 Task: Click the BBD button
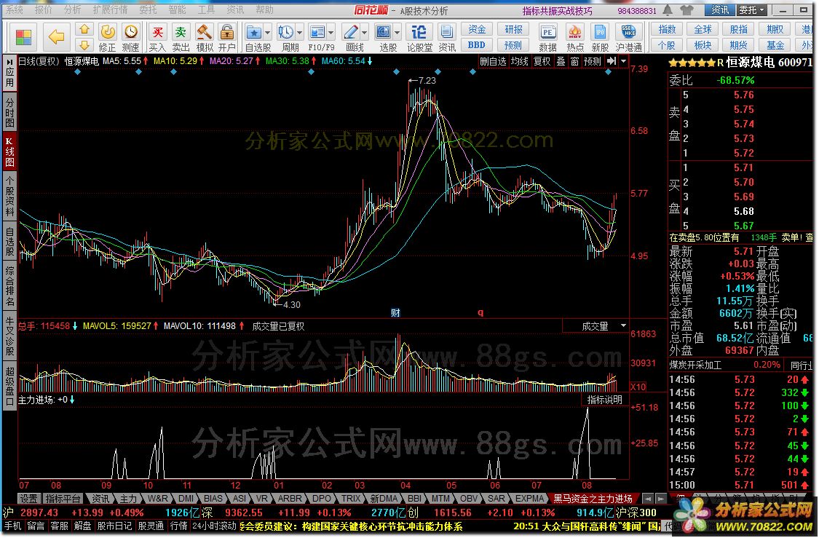point(476,45)
